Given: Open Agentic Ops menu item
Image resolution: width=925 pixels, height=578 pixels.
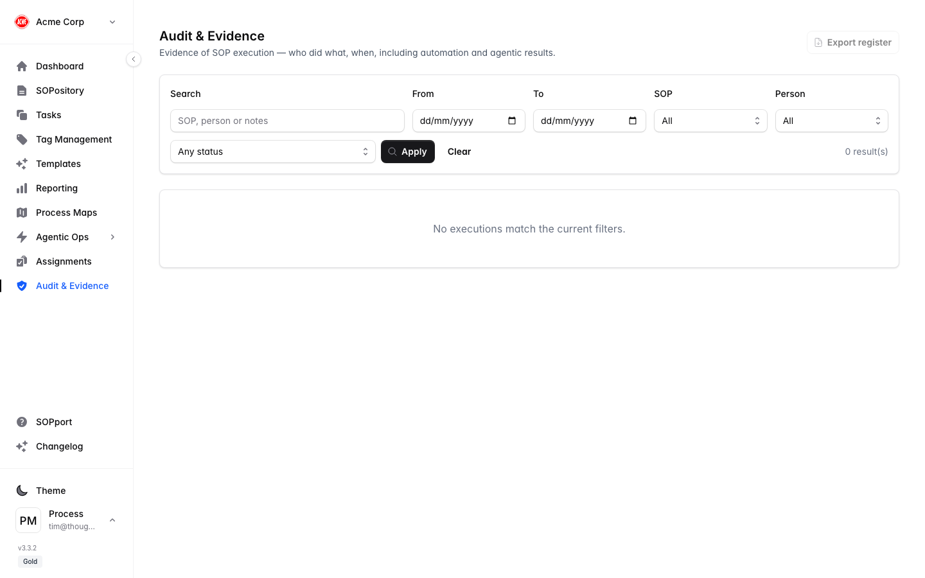Looking at the screenshot, I should tap(66, 237).
